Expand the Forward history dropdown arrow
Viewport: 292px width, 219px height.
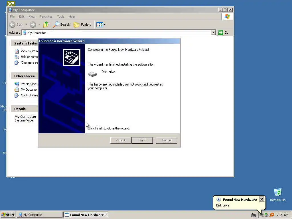pos(39,25)
